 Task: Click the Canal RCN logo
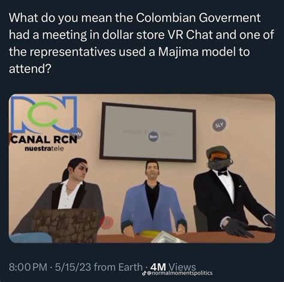pyautogui.click(x=44, y=123)
